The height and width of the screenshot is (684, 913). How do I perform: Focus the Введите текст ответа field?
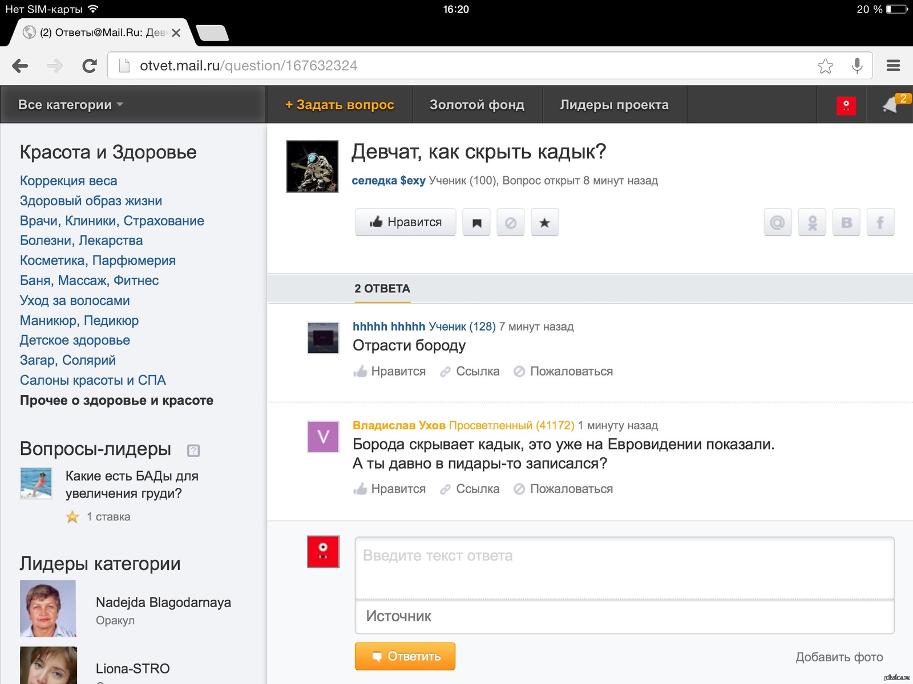pyautogui.click(x=624, y=568)
